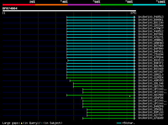Select the UniRef100_A9T0Q7 label
Viewport: 168px width, 125px height.
[x=151, y=72]
